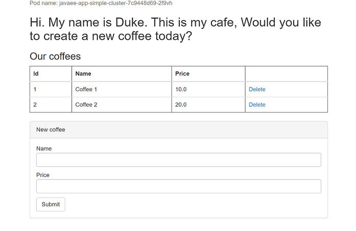Click the Id column header
This screenshot has height=231, width=356.
(36, 74)
